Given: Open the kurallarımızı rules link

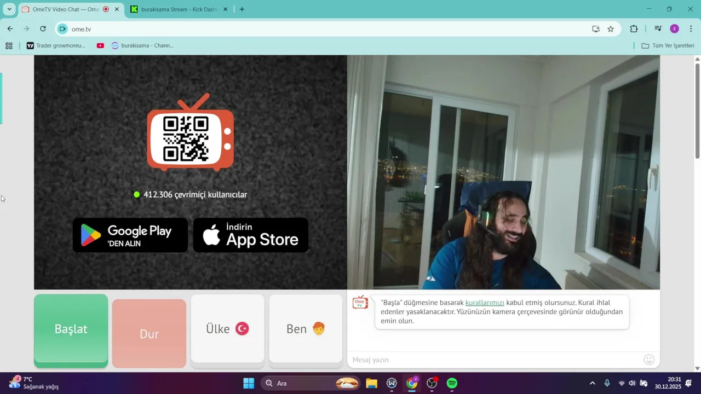Looking at the screenshot, I should tap(485, 303).
